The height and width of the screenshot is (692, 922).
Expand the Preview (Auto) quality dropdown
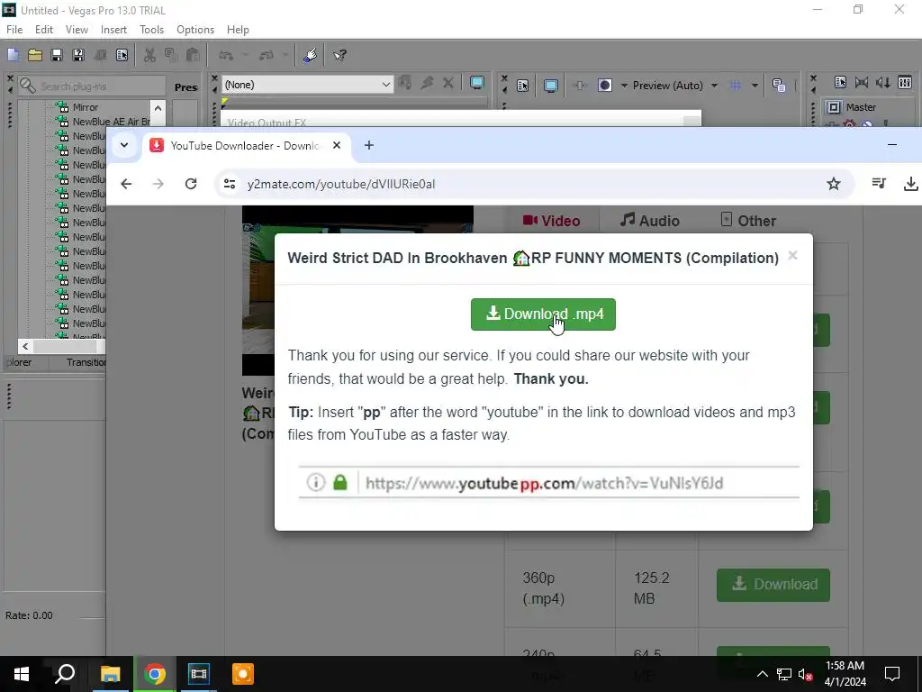pyautogui.click(x=714, y=86)
